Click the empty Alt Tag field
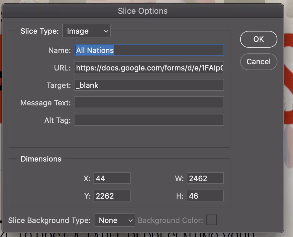This screenshot has width=293, height=237. coord(149,119)
